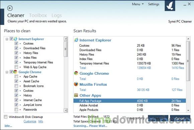Click the Synei bird logo icon
Viewport: 194px width, 130px height.
pyautogui.click(x=170, y=6)
